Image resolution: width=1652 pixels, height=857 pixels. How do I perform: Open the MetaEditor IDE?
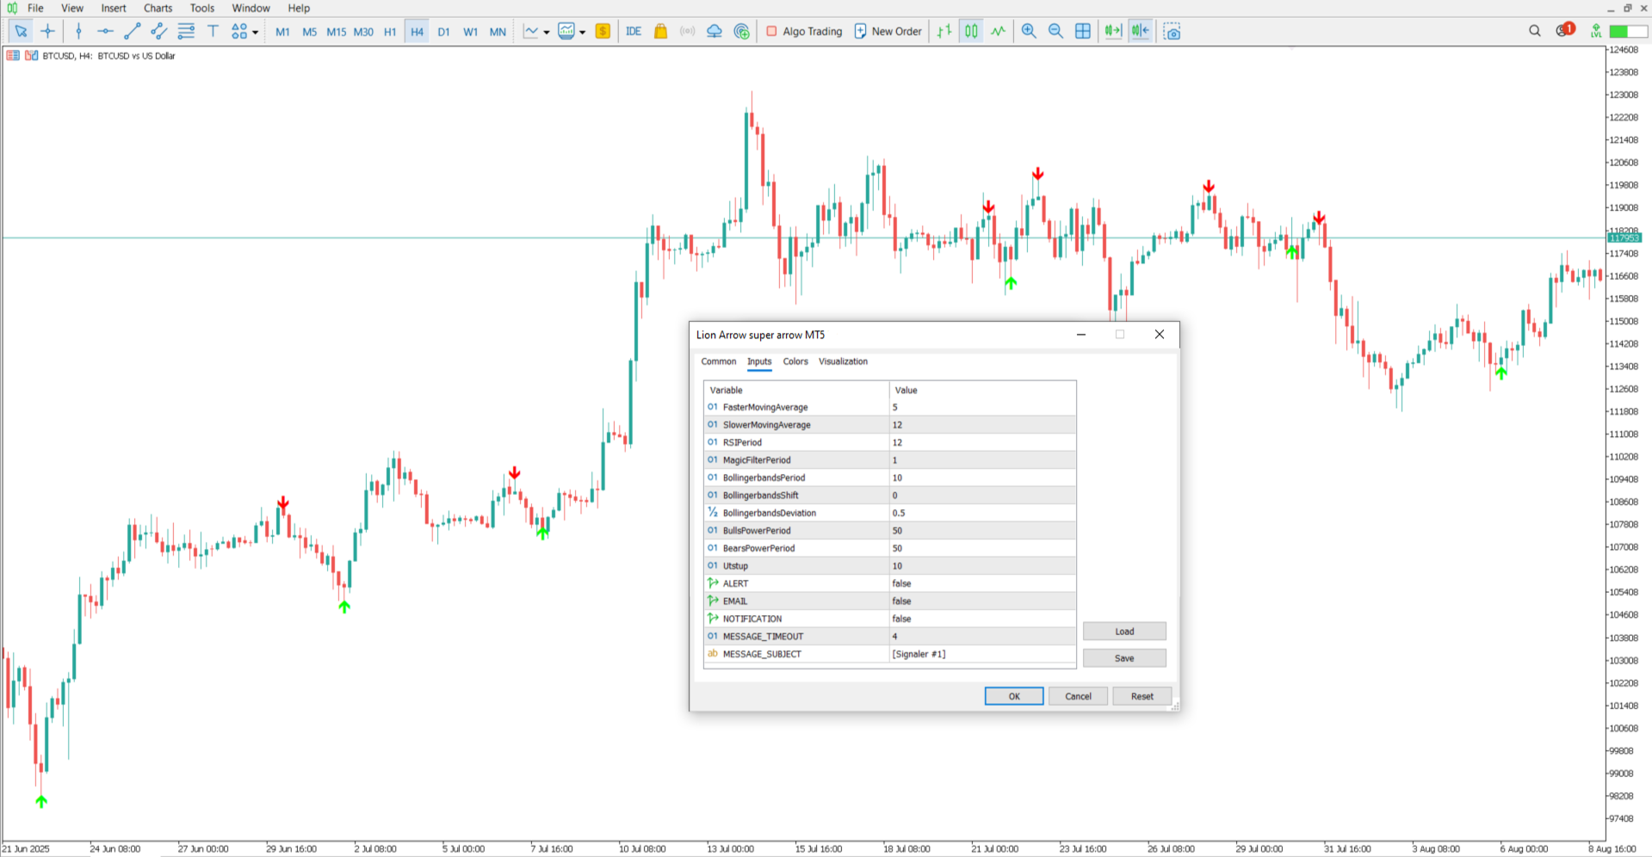pos(634,31)
